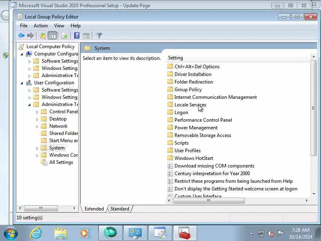Click the muted volume tray icon
This screenshot has width=321, height=241.
click(271, 233)
